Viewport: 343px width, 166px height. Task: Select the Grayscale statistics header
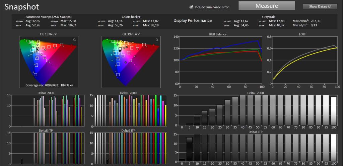click(269, 17)
